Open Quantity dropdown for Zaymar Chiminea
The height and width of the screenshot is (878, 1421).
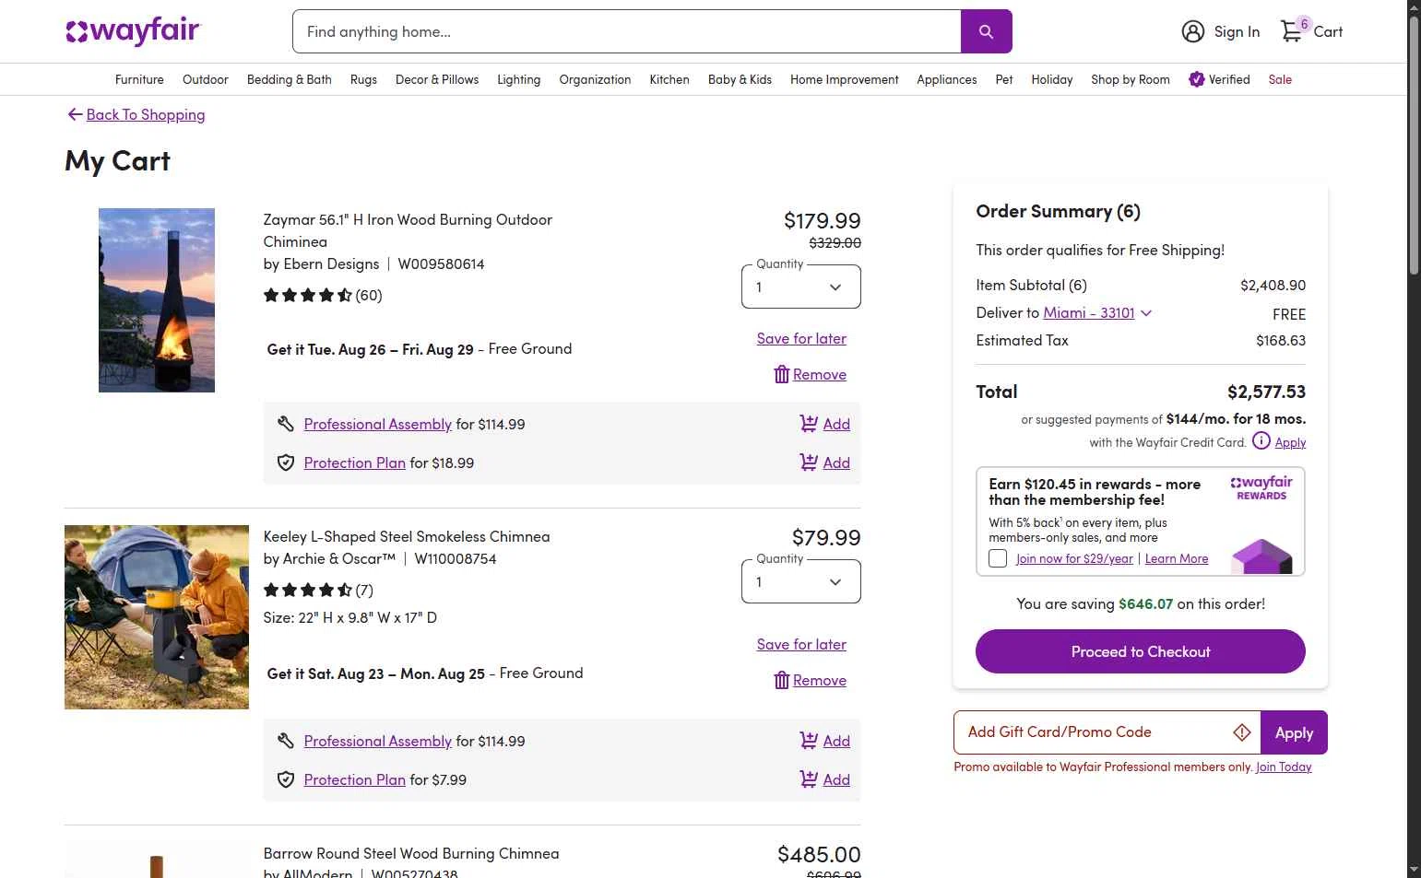[x=800, y=287]
